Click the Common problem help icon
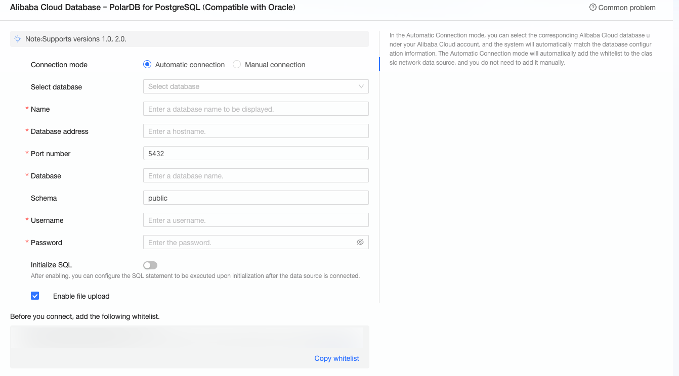This screenshot has height=376, width=679. 592,8
